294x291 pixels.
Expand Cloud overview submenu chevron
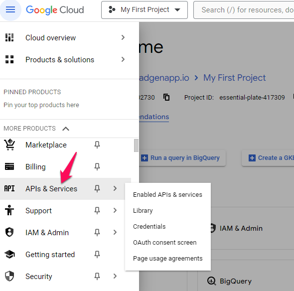[x=123, y=37]
